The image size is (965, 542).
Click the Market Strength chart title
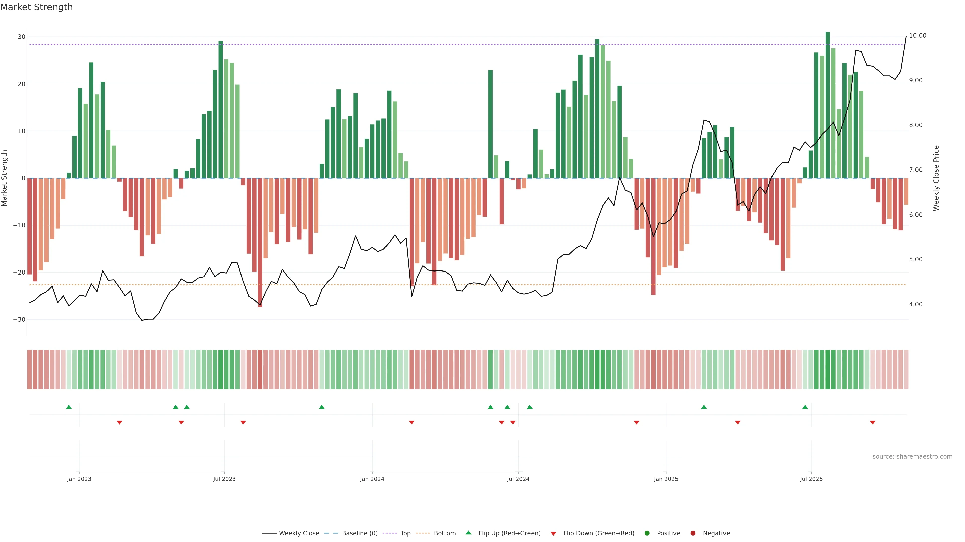[x=36, y=7]
